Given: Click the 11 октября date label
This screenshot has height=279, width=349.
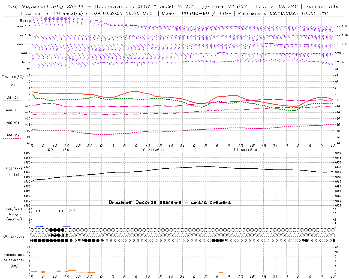Looking at the screenshot, I should point(245,150).
